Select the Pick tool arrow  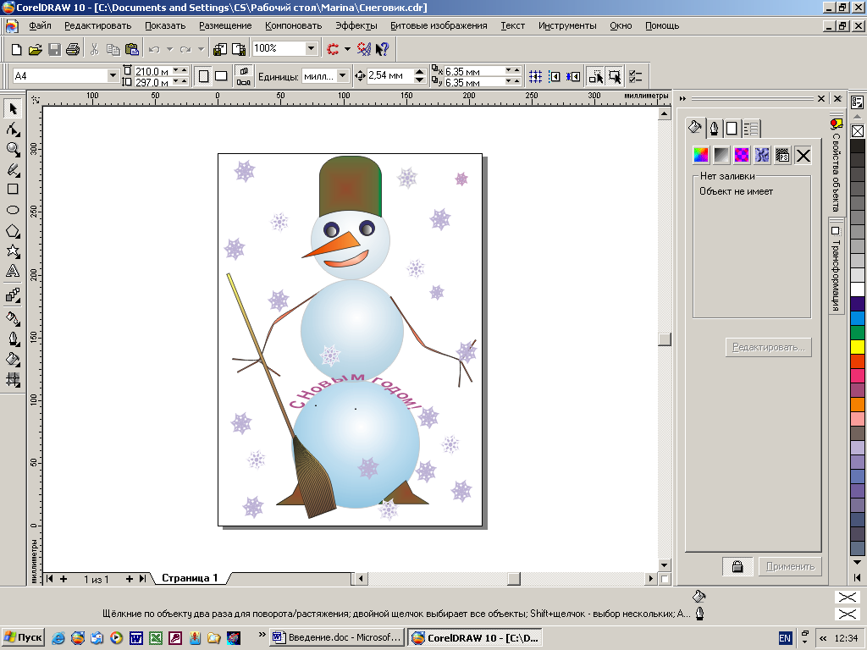(13, 109)
